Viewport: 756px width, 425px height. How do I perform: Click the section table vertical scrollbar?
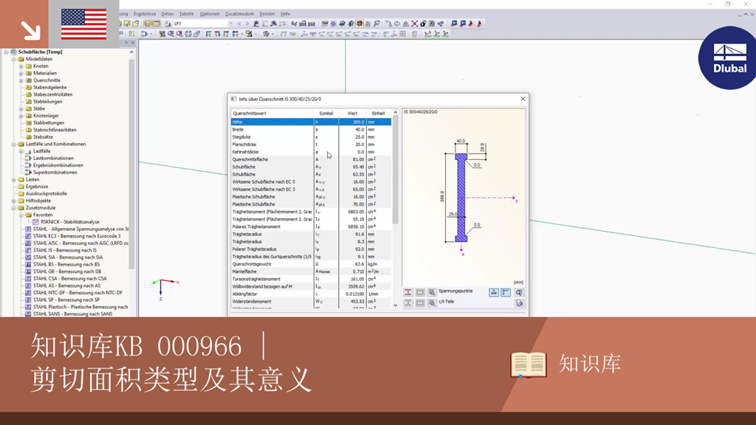tap(396, 170)
